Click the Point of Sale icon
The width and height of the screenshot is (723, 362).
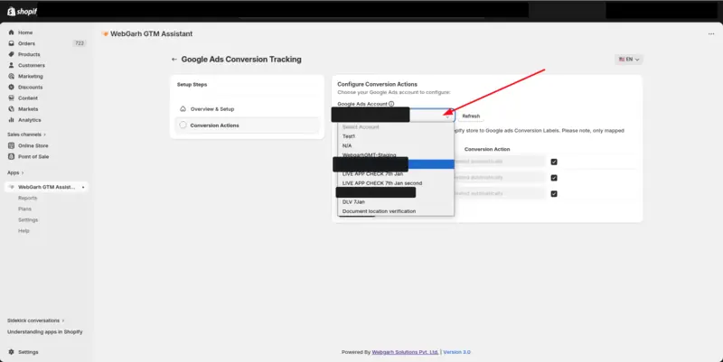point(12,156)
